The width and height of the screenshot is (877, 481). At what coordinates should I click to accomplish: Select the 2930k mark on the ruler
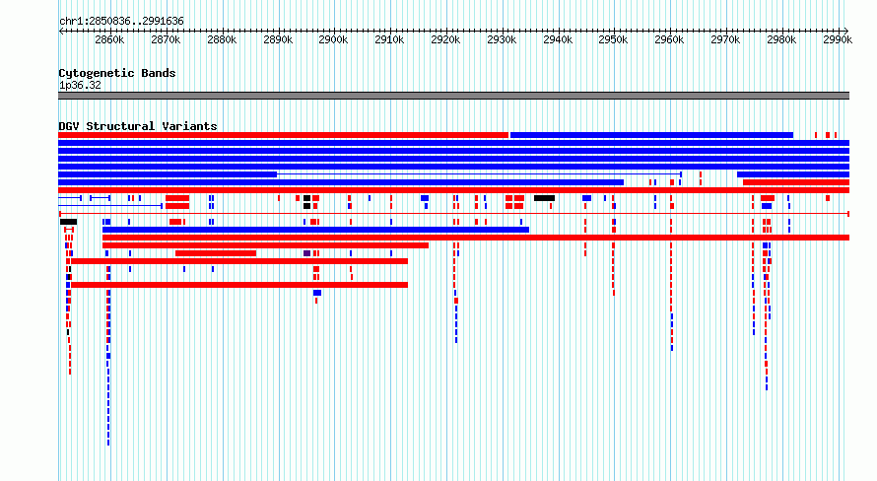click(502, 39)
